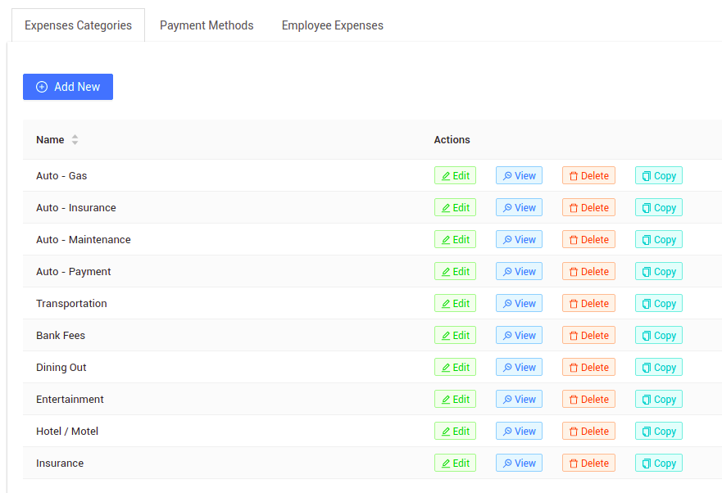This screenshot has width=722, height=493.
Task: Select the 'Auto - Insurance' name text
Action: (76, 208)
